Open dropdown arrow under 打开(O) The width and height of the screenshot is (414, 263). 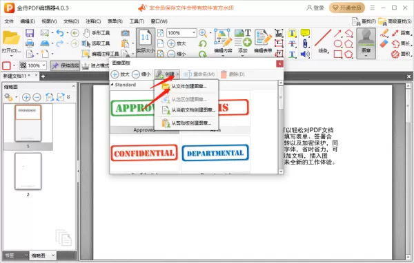[x=11, y=56]
